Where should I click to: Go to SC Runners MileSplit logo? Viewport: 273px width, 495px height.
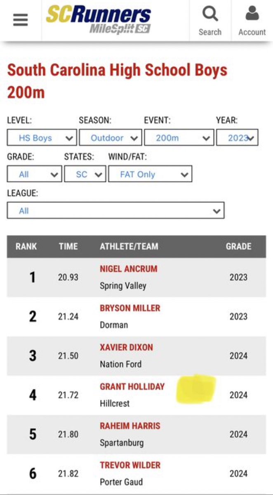pyautogui.click(x=99, y=20)
